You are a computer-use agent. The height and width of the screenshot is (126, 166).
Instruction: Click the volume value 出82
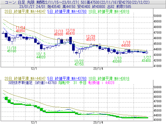(111, 7)
